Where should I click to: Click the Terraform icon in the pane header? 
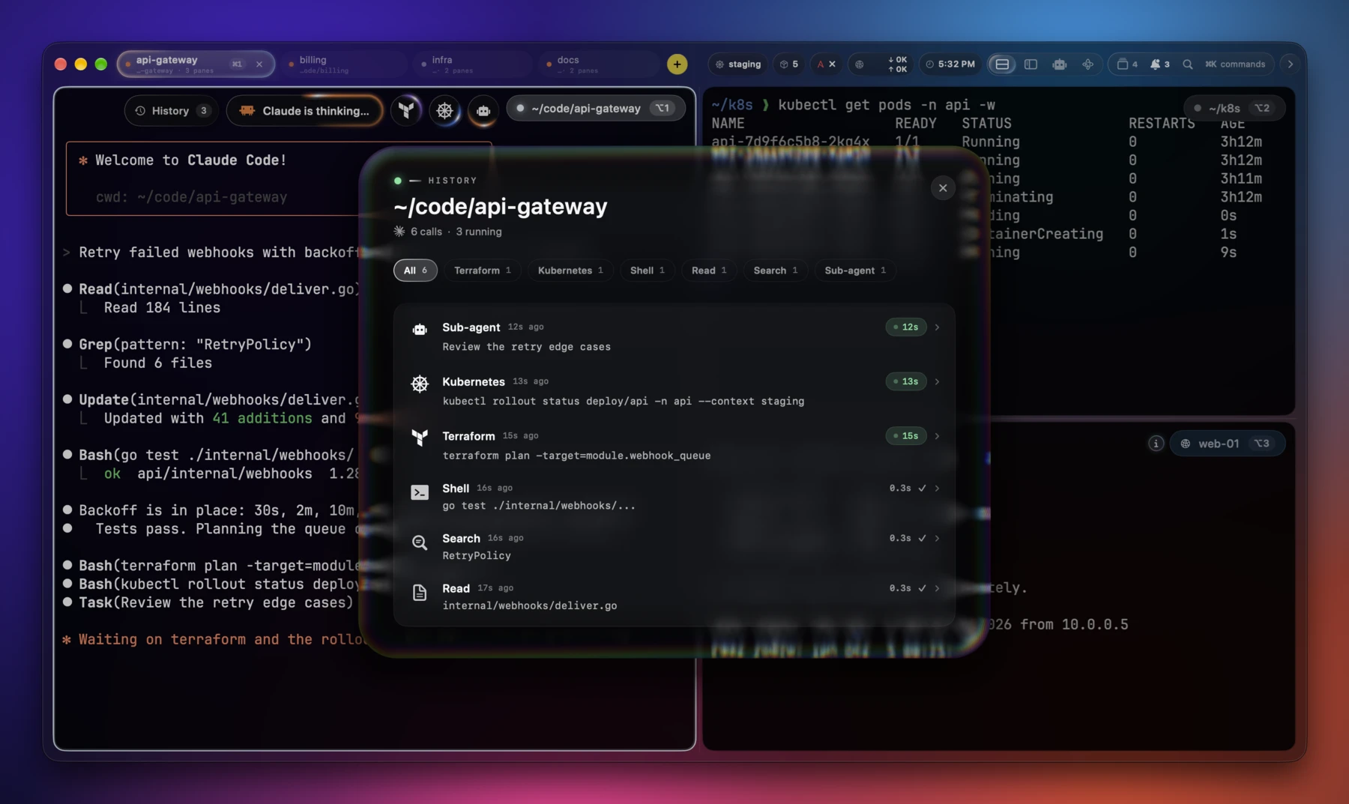click(406, 110)
